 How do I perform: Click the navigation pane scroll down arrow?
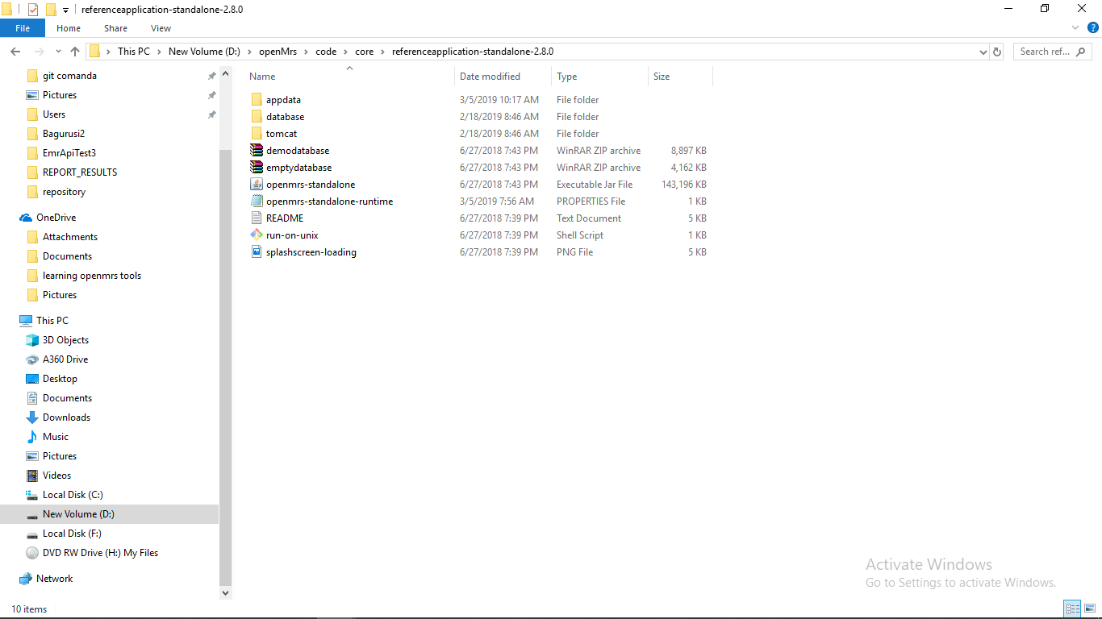(225, 593)
